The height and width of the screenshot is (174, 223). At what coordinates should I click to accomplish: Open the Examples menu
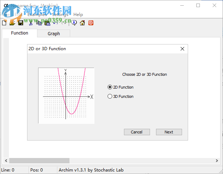tap(37, 15)
